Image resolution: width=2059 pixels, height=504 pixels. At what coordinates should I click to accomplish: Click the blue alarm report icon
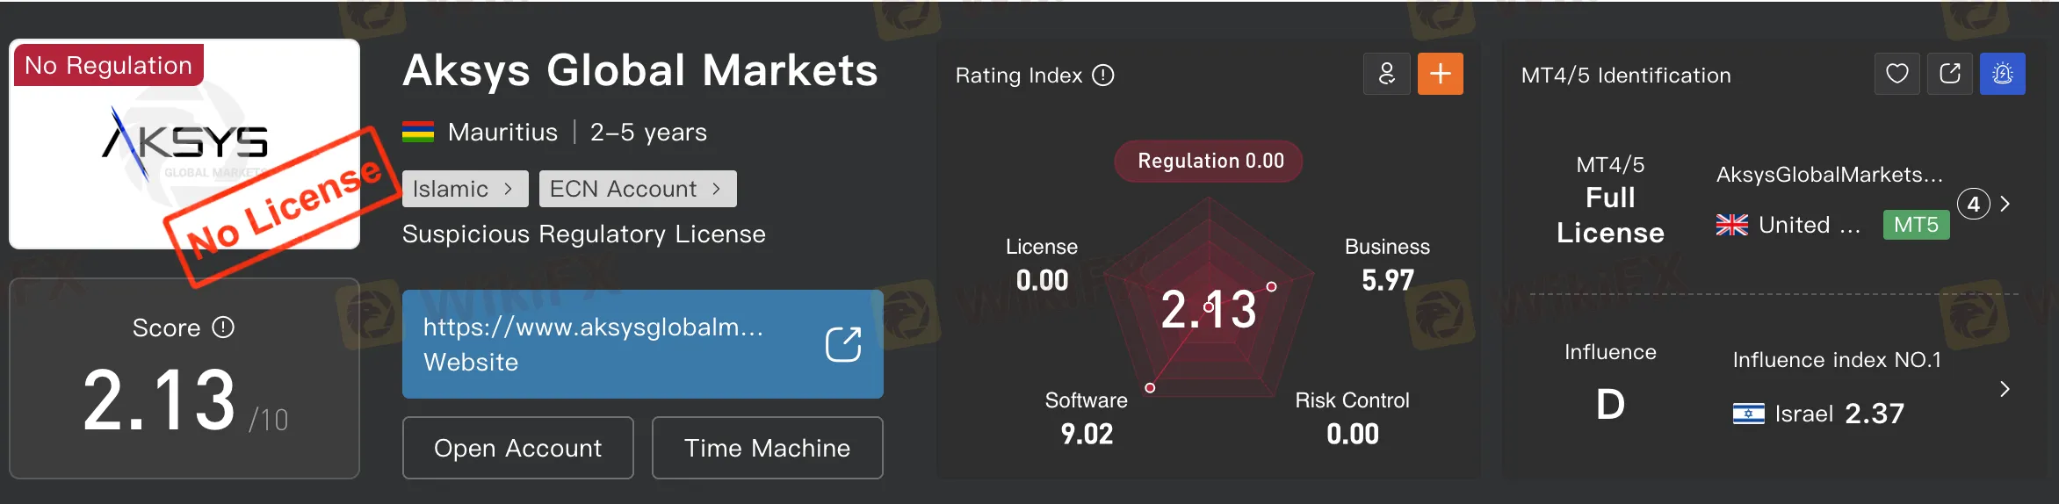(2003, 74)
